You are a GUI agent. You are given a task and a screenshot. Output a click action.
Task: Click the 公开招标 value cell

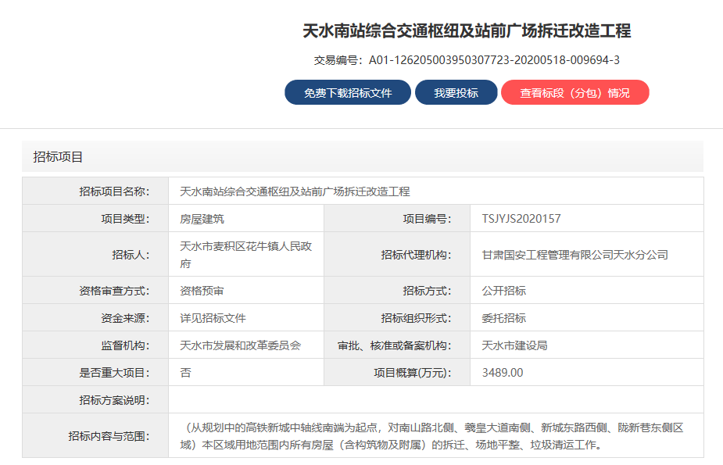[x=504, y=291]
